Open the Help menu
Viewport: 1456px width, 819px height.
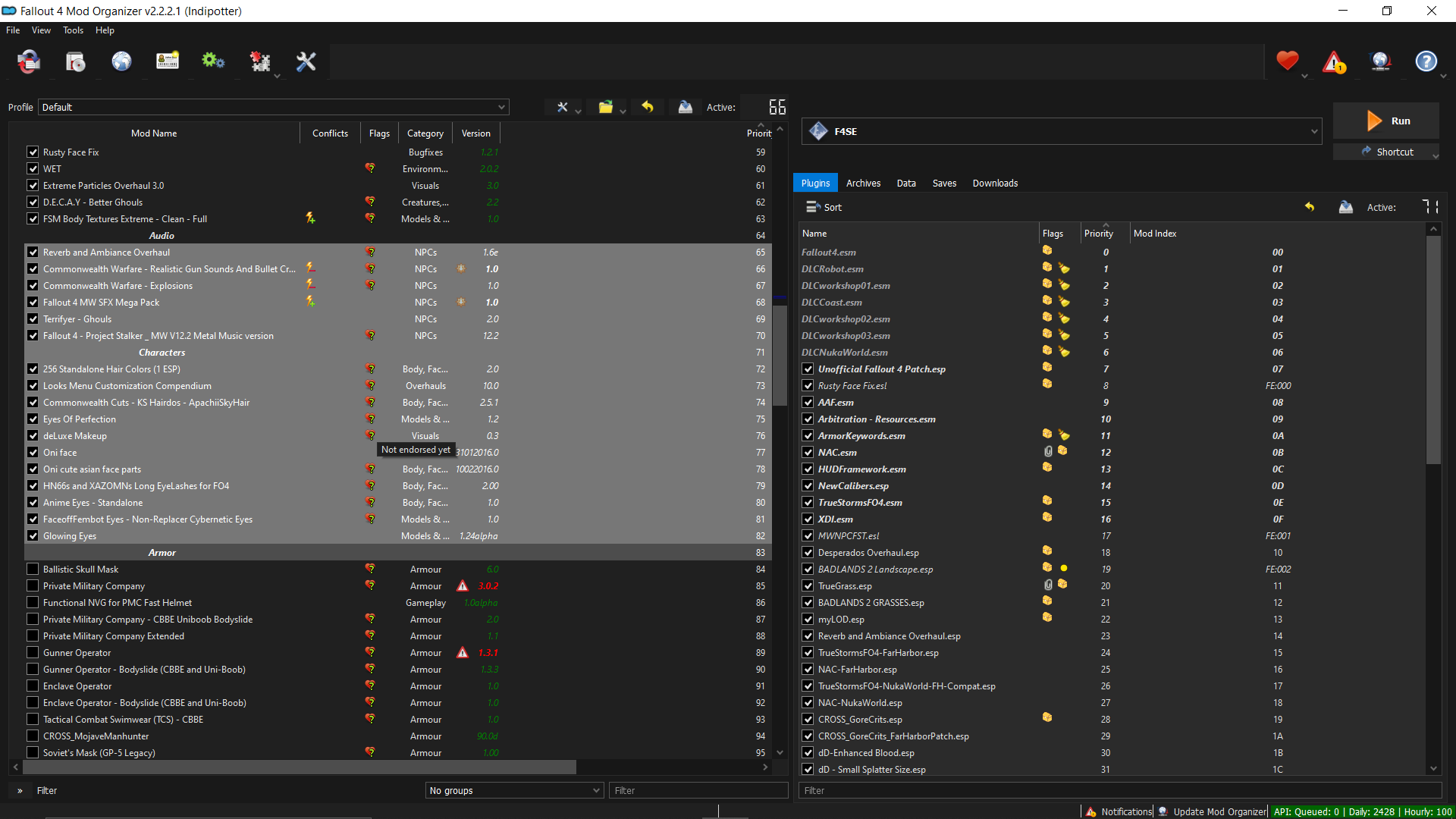105,30
